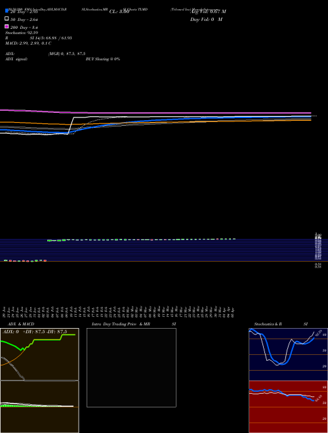Click the 'ADX & MACD' panel title

point(21,324)
